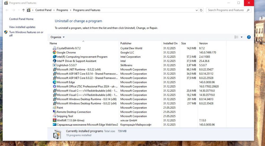The width and height of the screenshot is (265, 146).
Task: Expand the view options dropdown arrow
Action: 241,37
